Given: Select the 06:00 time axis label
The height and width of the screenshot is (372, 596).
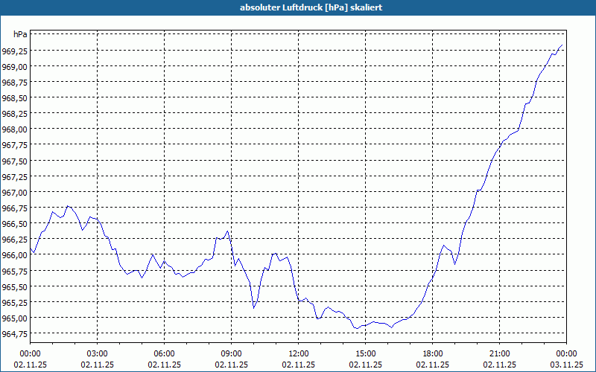Looking at the screenshot, I should (164, 354).
